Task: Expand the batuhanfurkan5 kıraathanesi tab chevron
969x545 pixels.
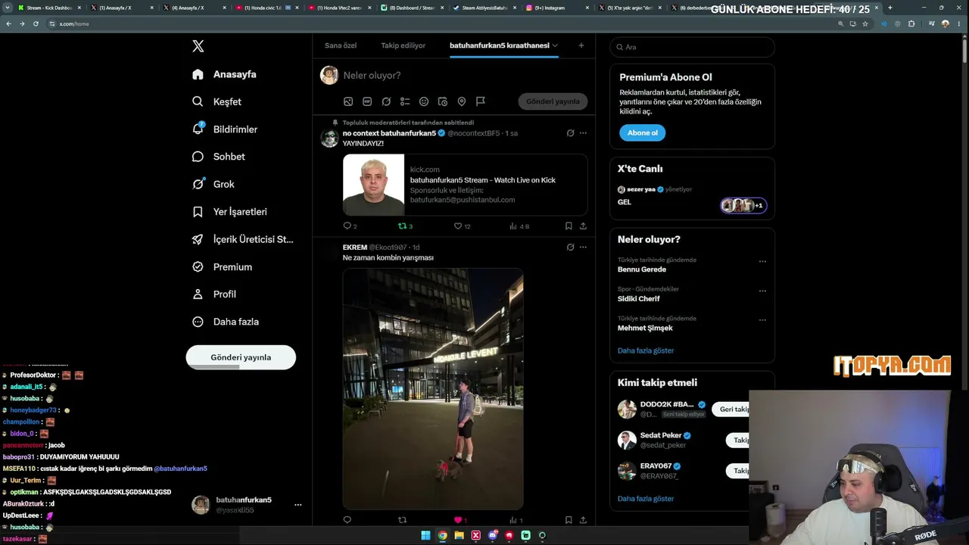Action: click(x=555, y=45)
